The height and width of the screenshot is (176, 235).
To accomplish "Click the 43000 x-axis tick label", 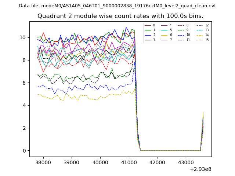I will coord(185,162).
